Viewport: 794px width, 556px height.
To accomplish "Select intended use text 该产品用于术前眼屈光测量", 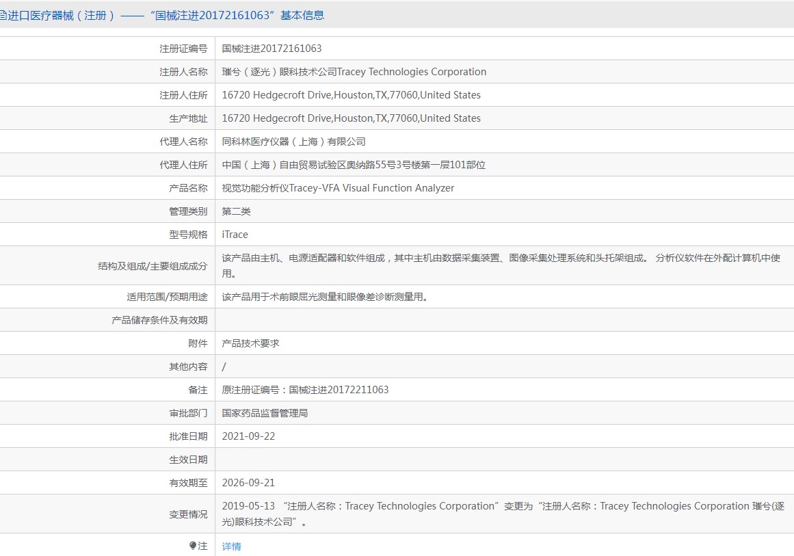I will click(x=325, y=297).
